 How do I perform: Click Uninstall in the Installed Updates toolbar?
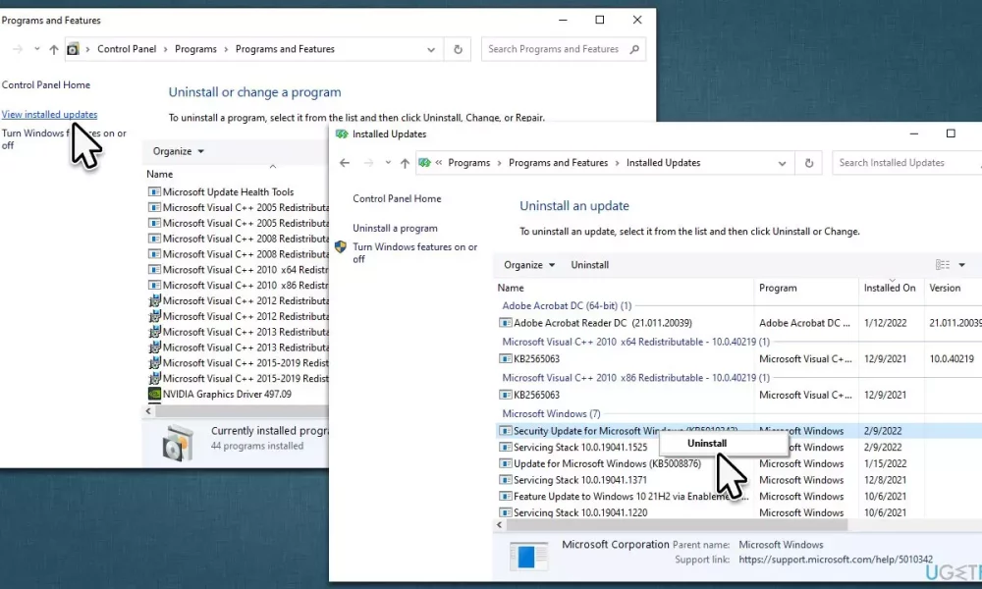[x=590, y=265]
